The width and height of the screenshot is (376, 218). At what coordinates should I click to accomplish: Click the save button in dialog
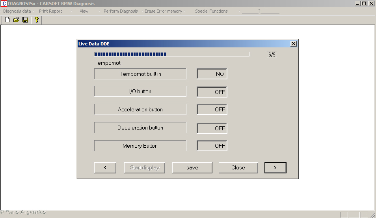(192, 168)
